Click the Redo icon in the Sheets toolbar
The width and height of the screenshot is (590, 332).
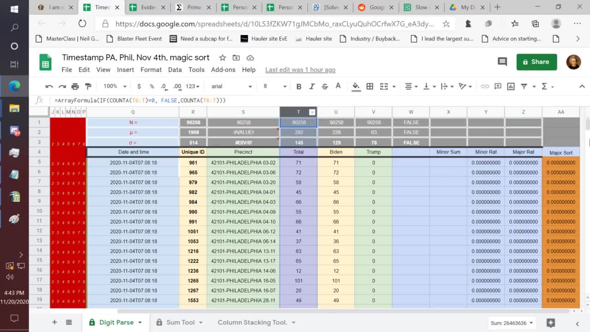(62, 86)
